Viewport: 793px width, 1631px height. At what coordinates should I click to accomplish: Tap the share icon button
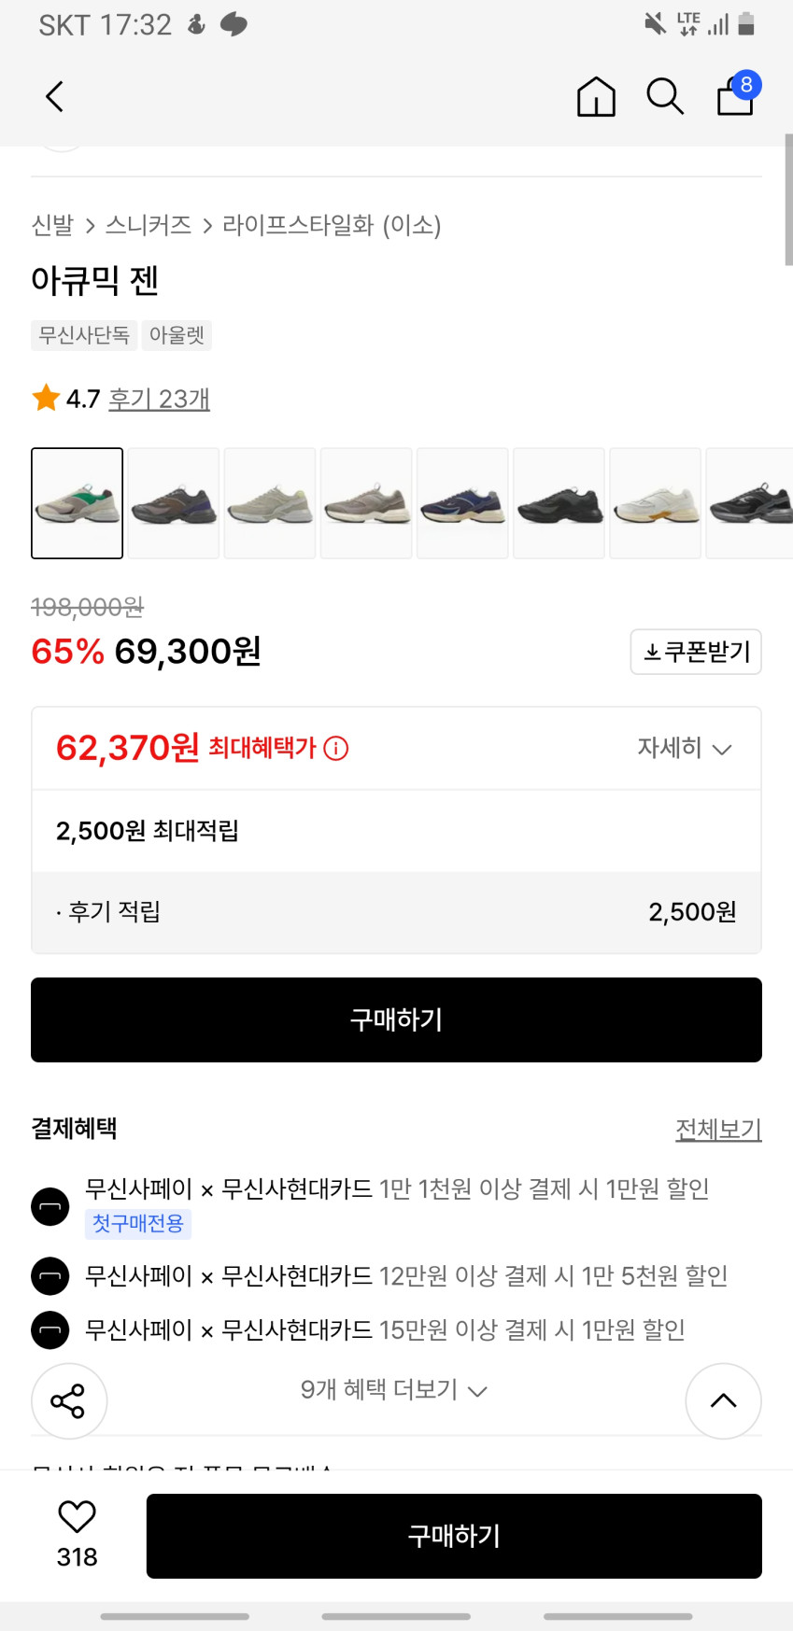[68, 1400]
